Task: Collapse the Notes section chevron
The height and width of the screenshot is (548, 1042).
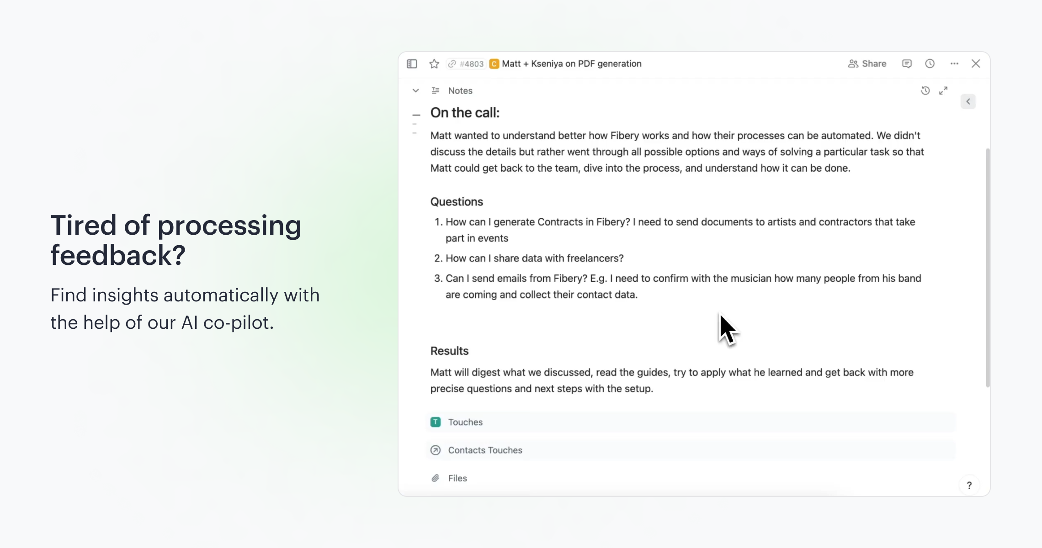Action: [415, 91]
